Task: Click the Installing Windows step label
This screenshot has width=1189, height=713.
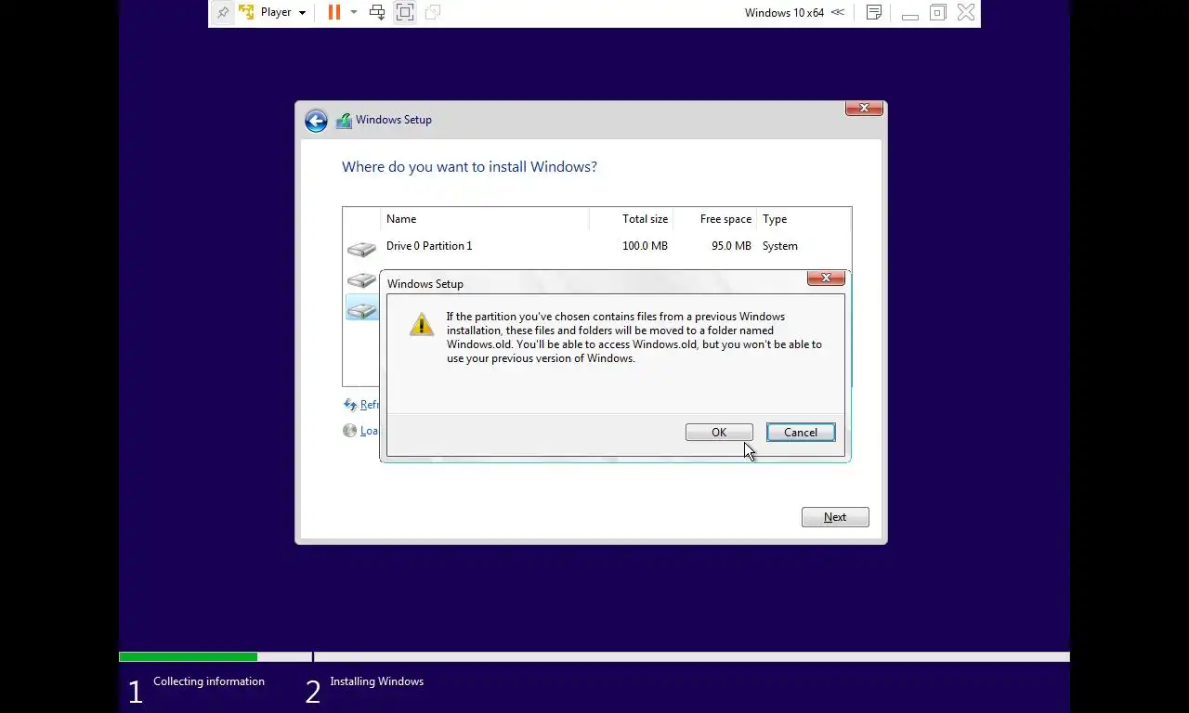Action: tap(376, 681)
